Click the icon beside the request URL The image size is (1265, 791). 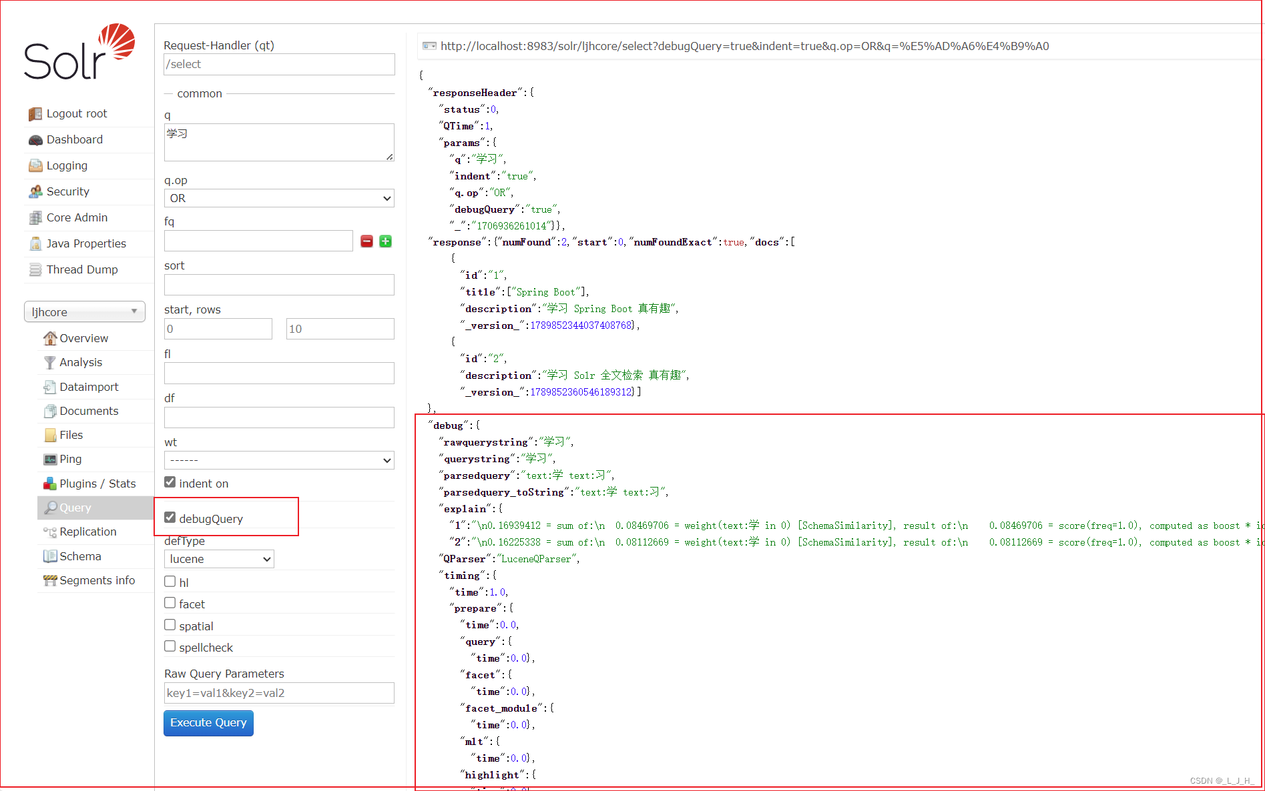click(x=429, y=46)
